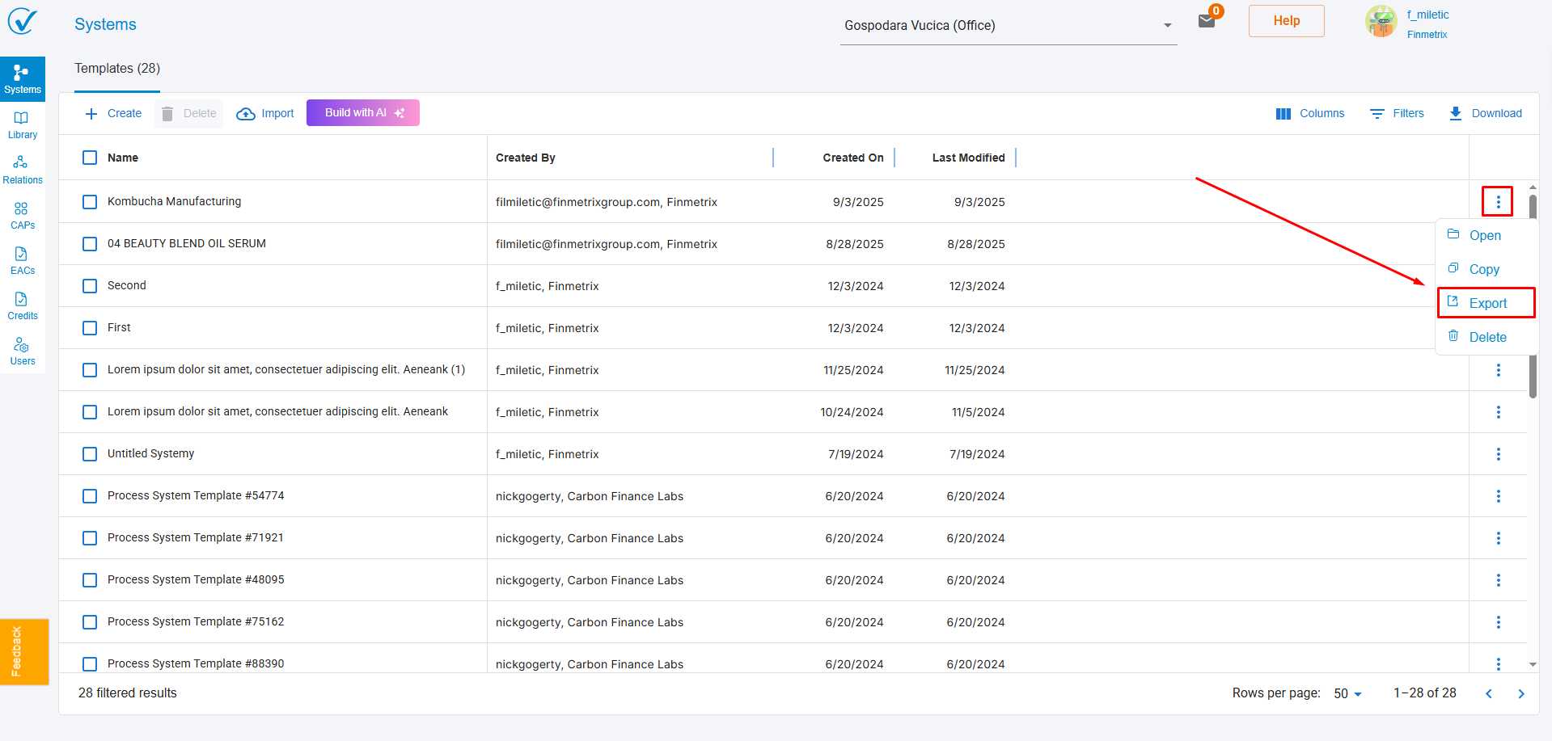Go to Relations in the sidebar
Screen dimensions: 1552x741
22,170
